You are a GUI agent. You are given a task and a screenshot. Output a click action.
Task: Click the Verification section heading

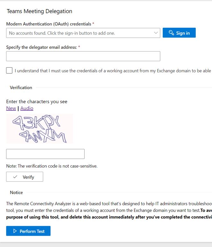(21, 87)
